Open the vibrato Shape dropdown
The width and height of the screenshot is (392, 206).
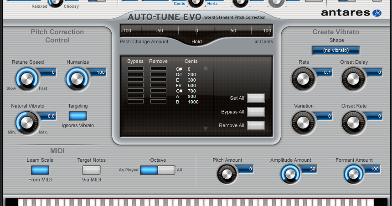[336, 50]
